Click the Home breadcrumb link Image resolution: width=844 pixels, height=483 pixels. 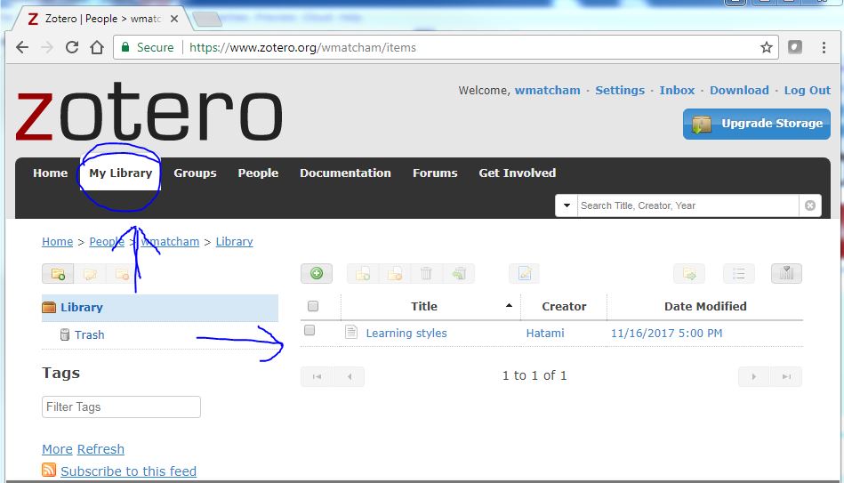click(58, 242)
